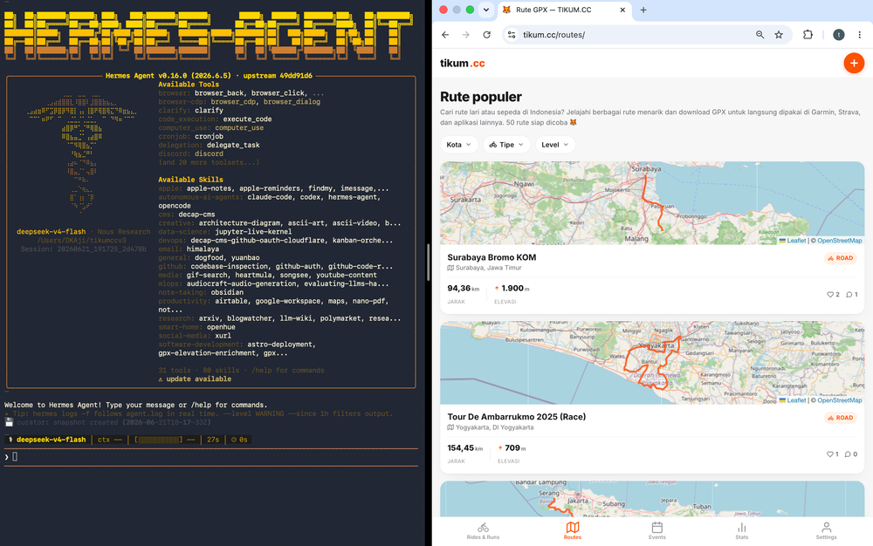The image size is (873, 546).
Task: Click the 94,36 km distance value
Action: pyautogui.click(x=464, y=288)
